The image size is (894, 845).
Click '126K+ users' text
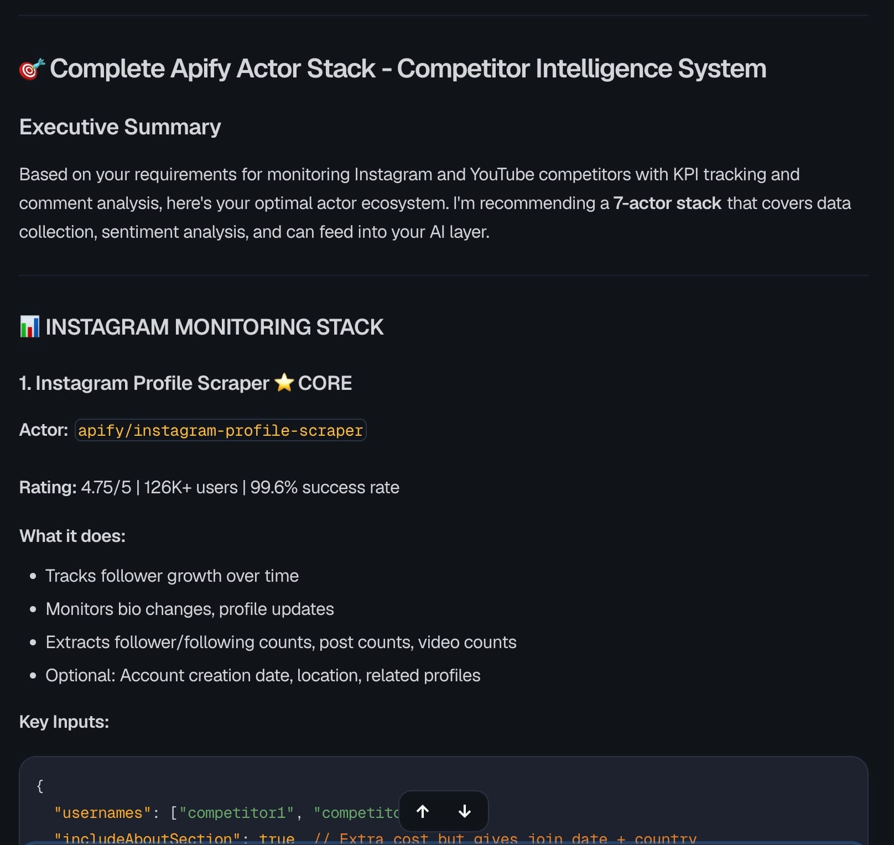(191, 487)
